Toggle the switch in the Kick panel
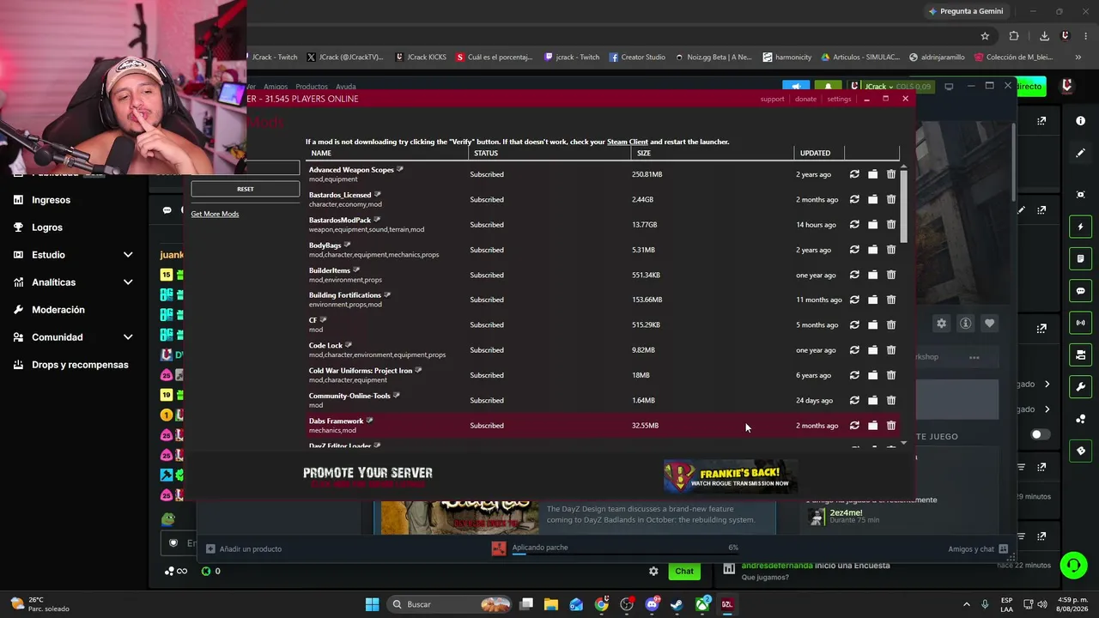This screenshot has width=1099, height=618. [x=1040, y=434]
